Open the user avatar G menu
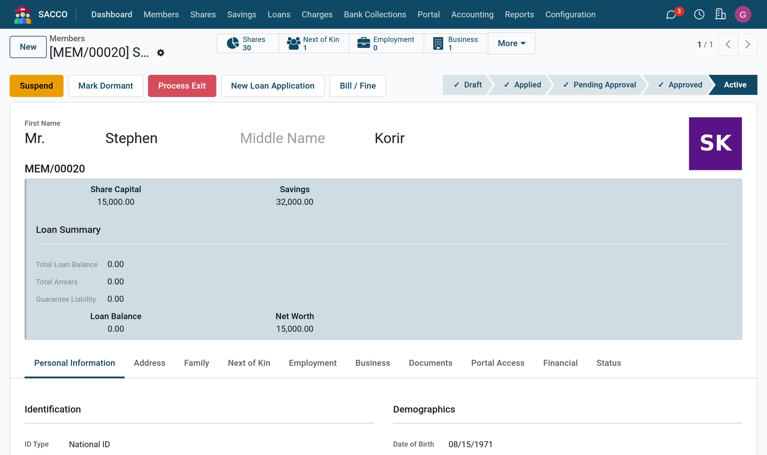The image size is (767, 455). pos(743,14)
